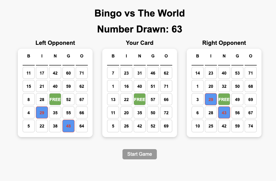Click the Start Game button
Viewport: 276px width, 181px height.
tap(139, 154)
